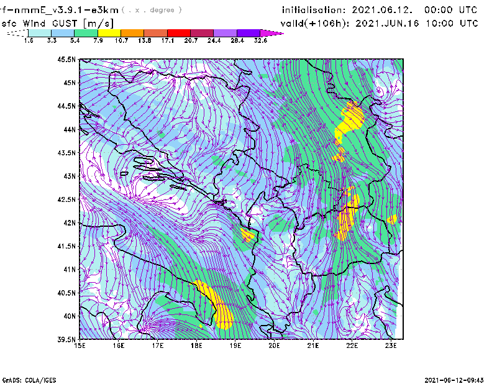Click legend value "3.3"

(52, 40)
